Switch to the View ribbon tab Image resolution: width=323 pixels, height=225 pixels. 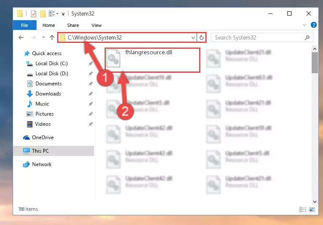[x=97, y=25]
